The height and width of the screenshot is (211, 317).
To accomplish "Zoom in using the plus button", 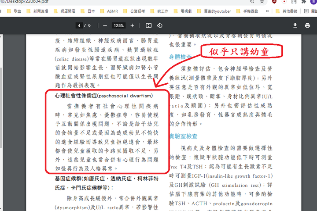I will pos(132,25).
